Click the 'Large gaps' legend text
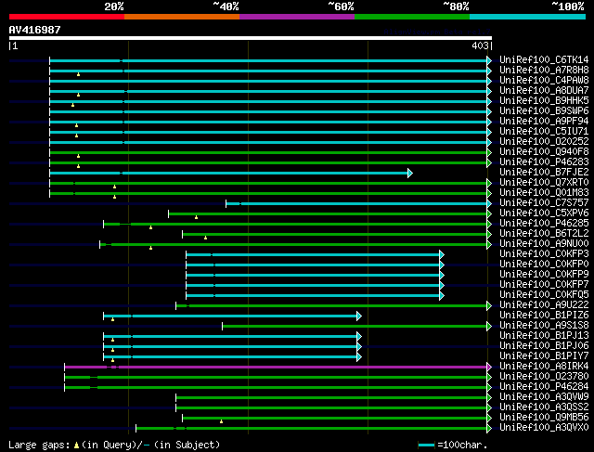The image size is (594, 452). click(39, 445)
